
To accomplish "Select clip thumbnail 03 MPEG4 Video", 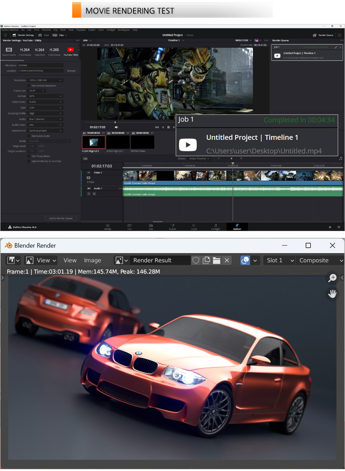I will tap(142, 142).
